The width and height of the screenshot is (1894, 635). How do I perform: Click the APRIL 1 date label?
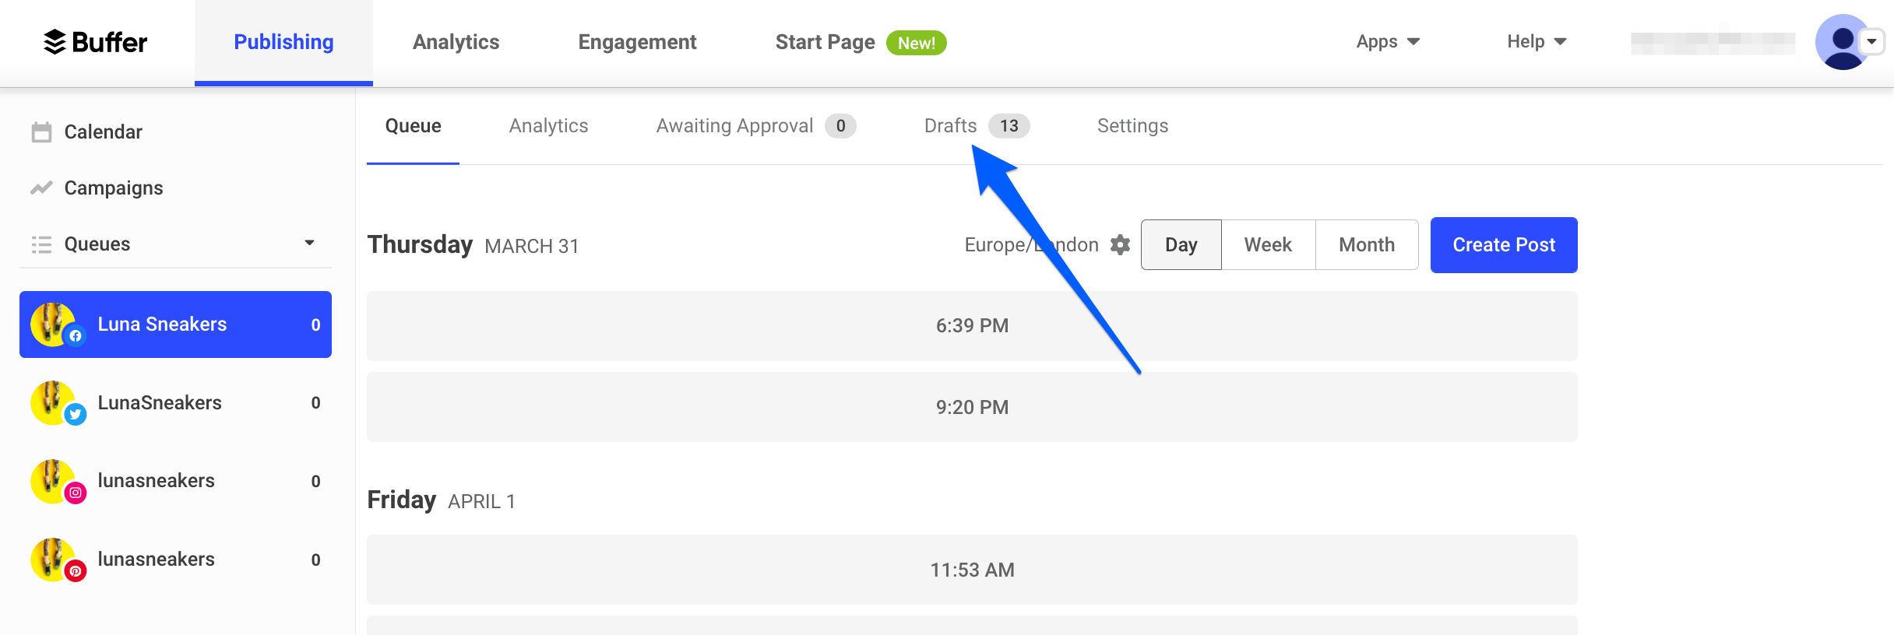tap(481, 502)
